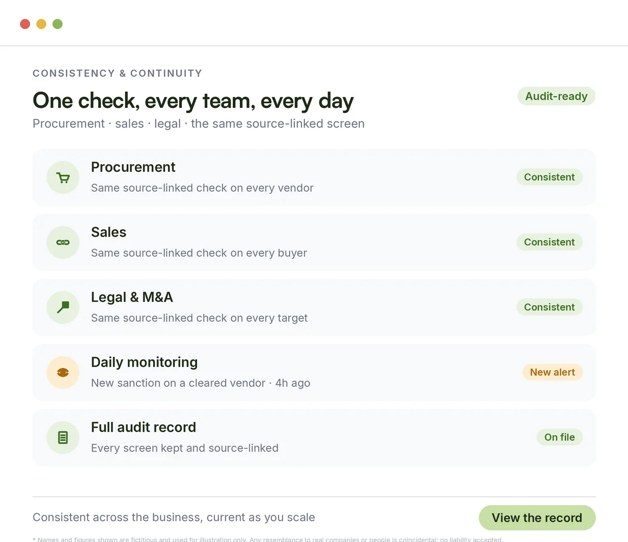Select the Daily monitoring row title
628x542 pixels.
tap(144, 362)
